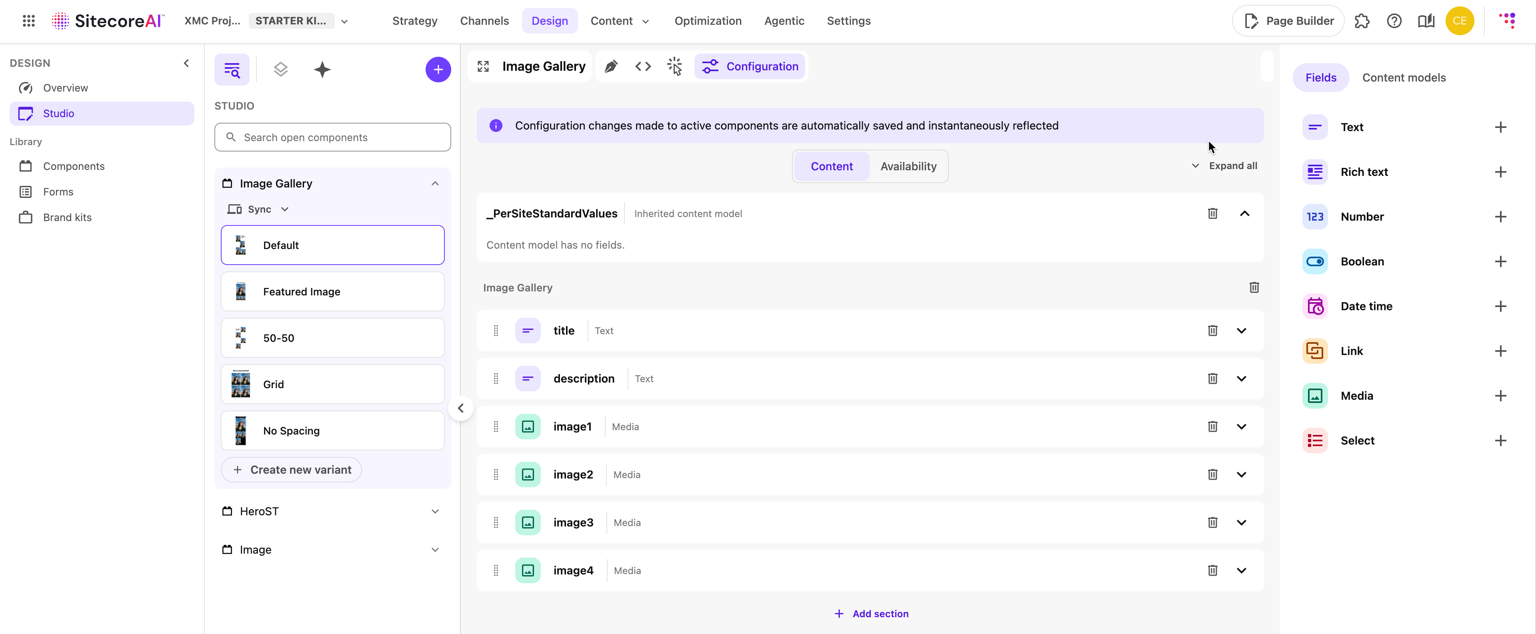Click the Page Builder button
Viewport: 1536px width, 634px height.
(x=1288, y=21)
